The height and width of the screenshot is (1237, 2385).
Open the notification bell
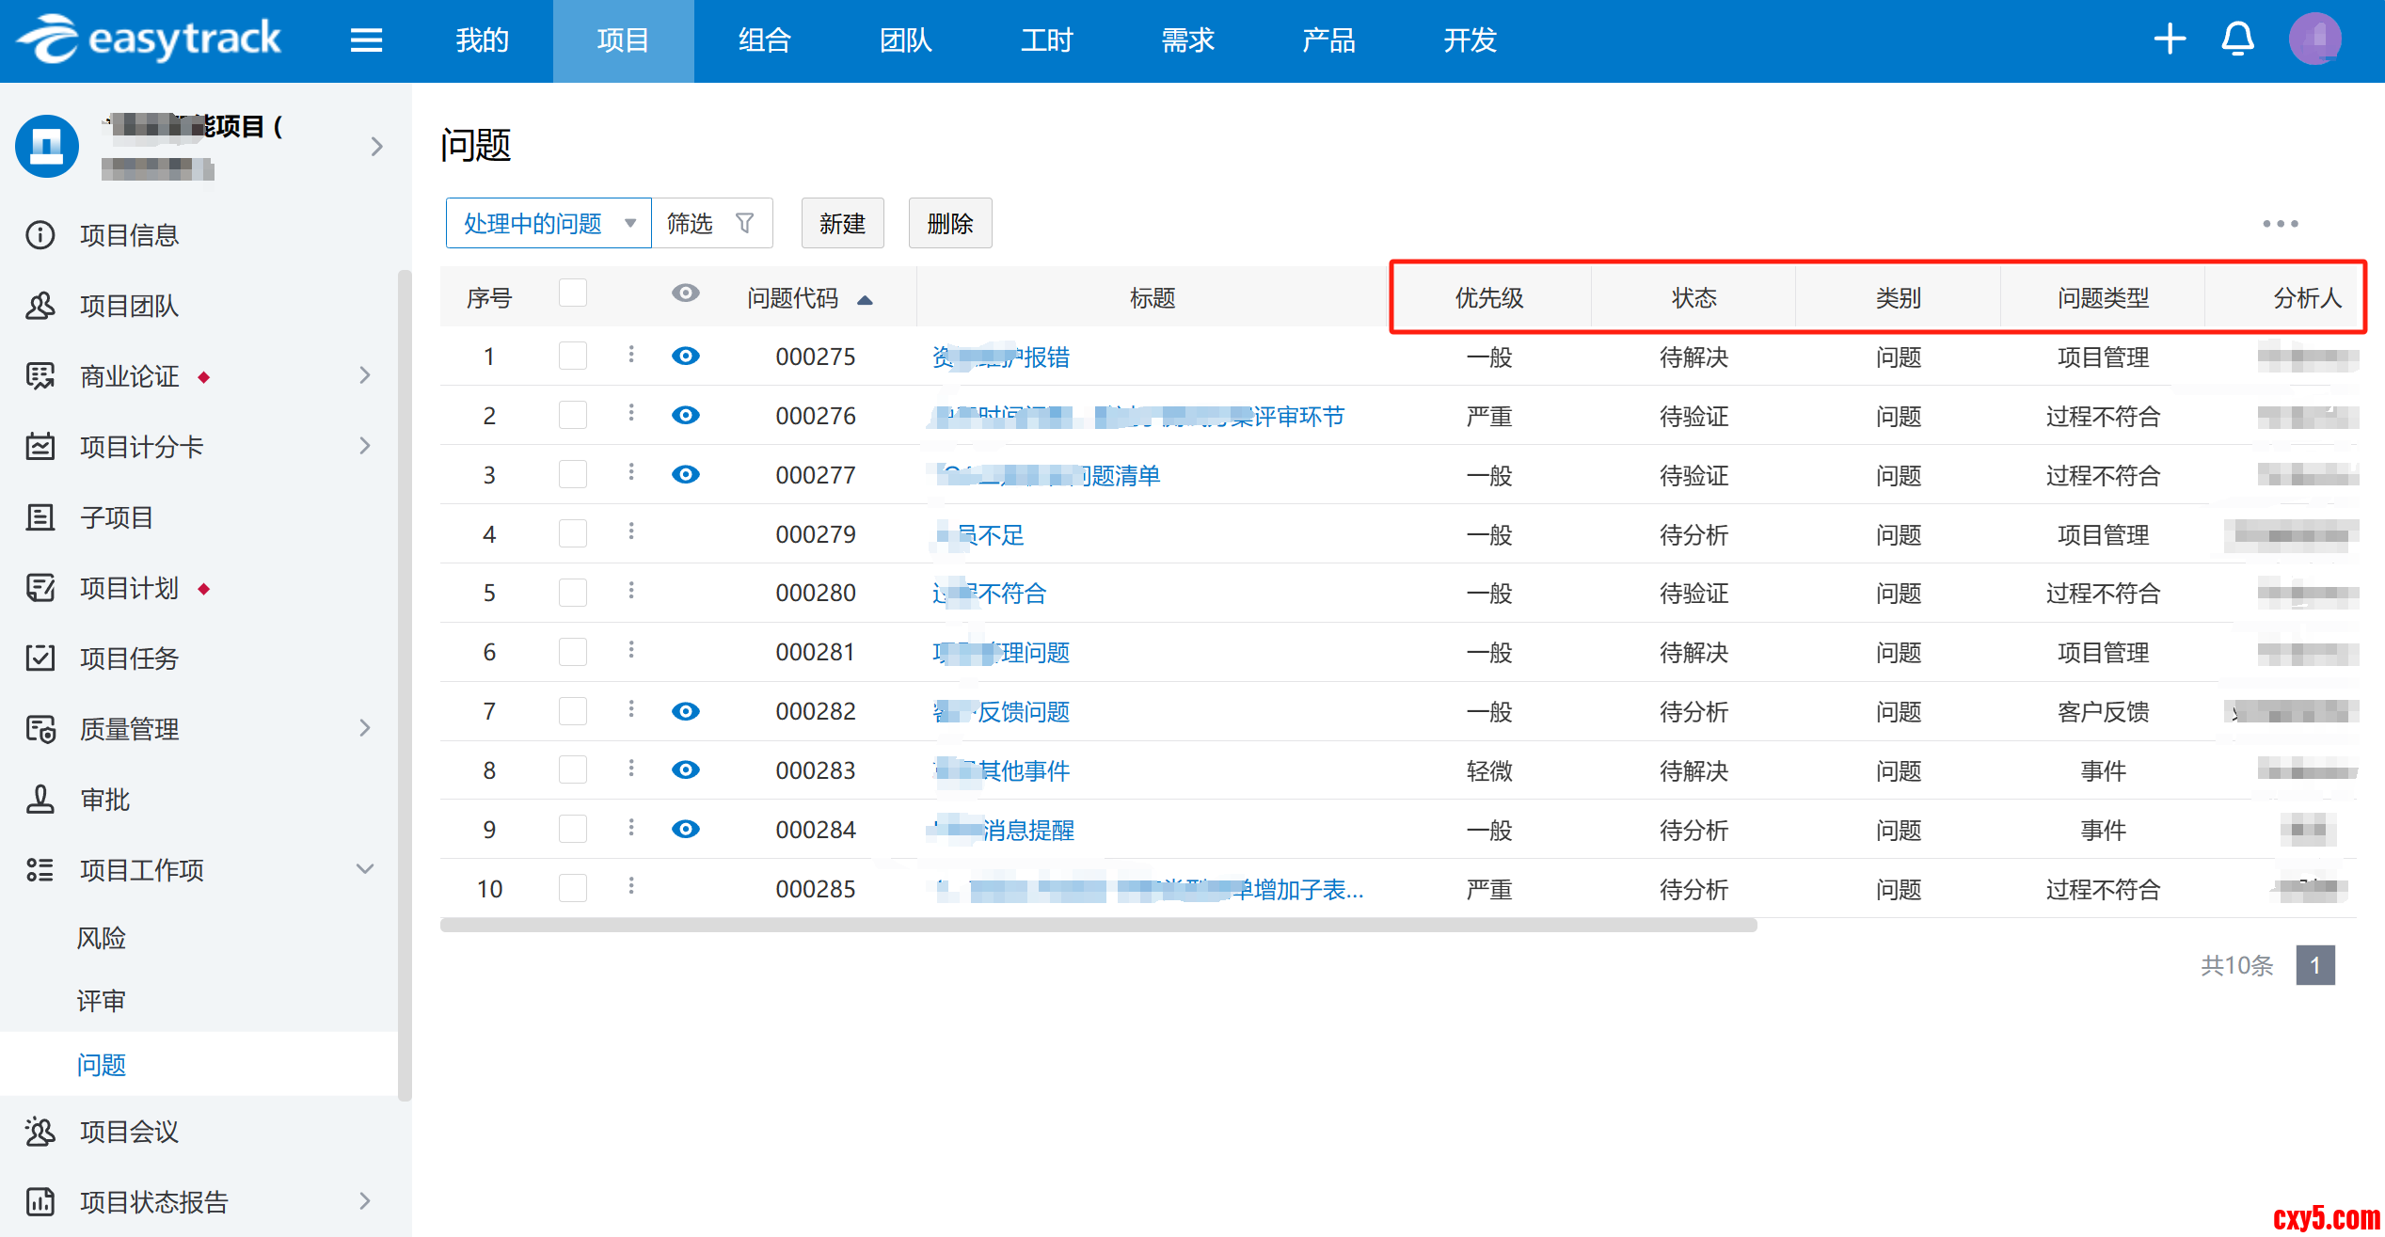tap(2237, 40)
